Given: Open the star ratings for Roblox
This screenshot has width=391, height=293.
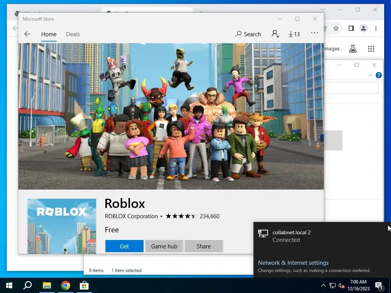Looking at the screenshot, I should click(181, 216).
